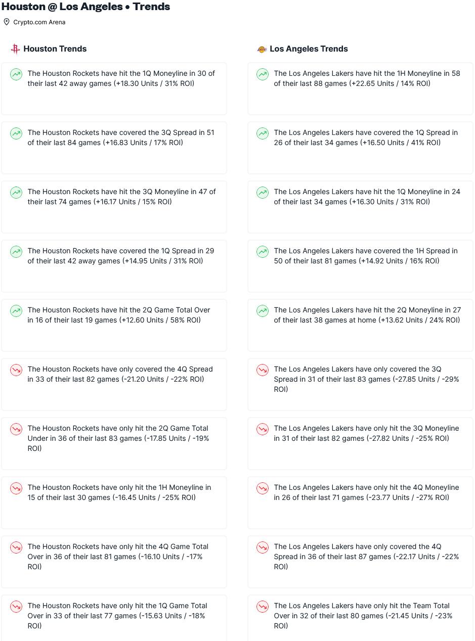Image resolution: width=475 pixels, height=641 pixels.
Task: Click red downtrend icon for Rockets 4Q Spread trend
Action: tap(16, 370)
